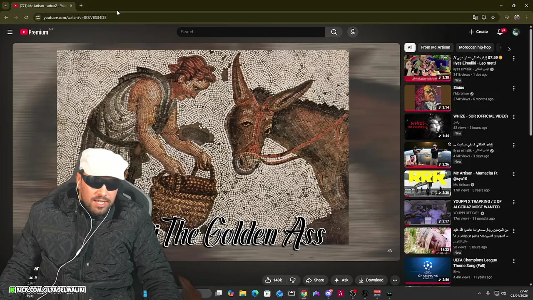Open options for Mc Artisan - Mamacita video
The width and height of the screenshot is (533, 300).
pyautogui.click(x=513, y=174)
